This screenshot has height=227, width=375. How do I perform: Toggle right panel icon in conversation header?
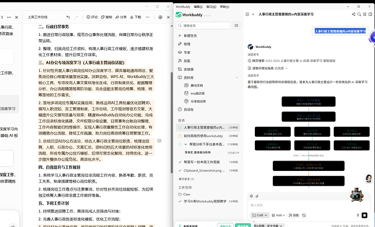(x=370, y=14)
